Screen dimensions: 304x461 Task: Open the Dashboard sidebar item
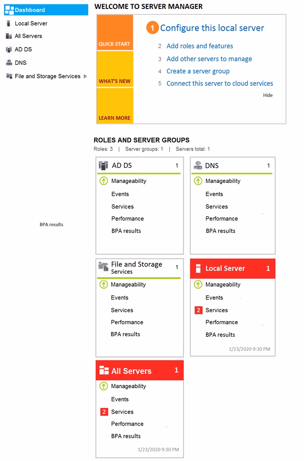click(46, 10)
